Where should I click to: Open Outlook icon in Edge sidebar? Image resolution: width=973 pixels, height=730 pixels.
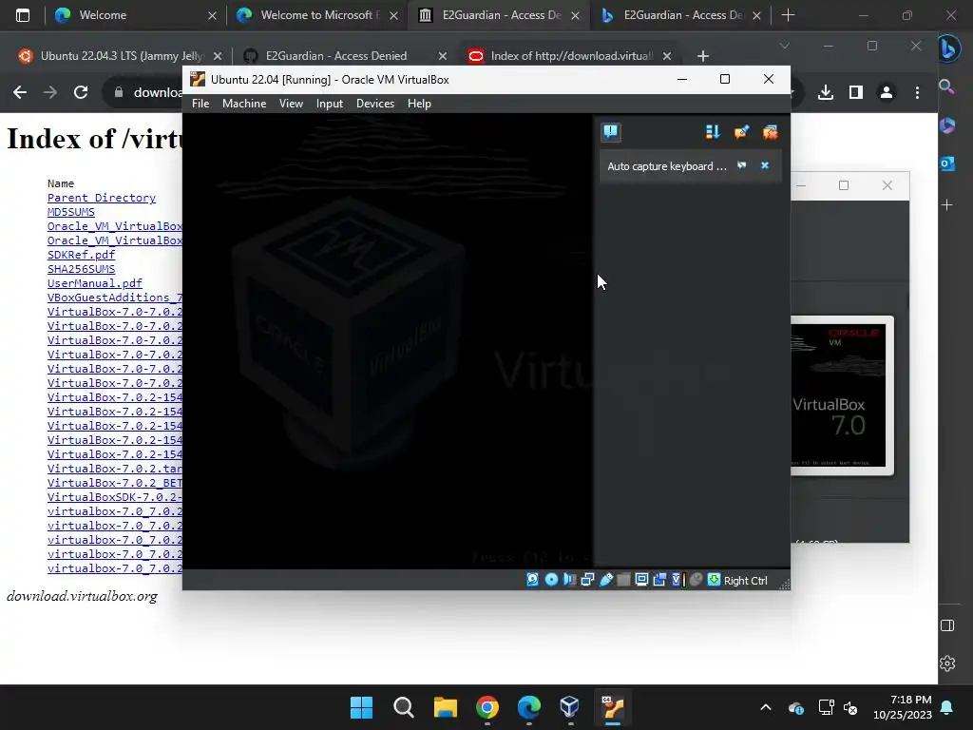[x=947, y=163]
